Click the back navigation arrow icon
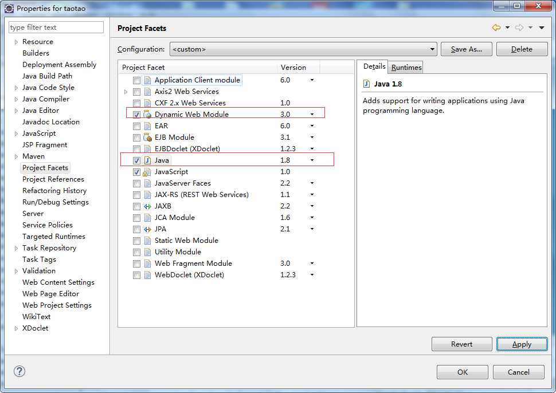 coord(496,27)
